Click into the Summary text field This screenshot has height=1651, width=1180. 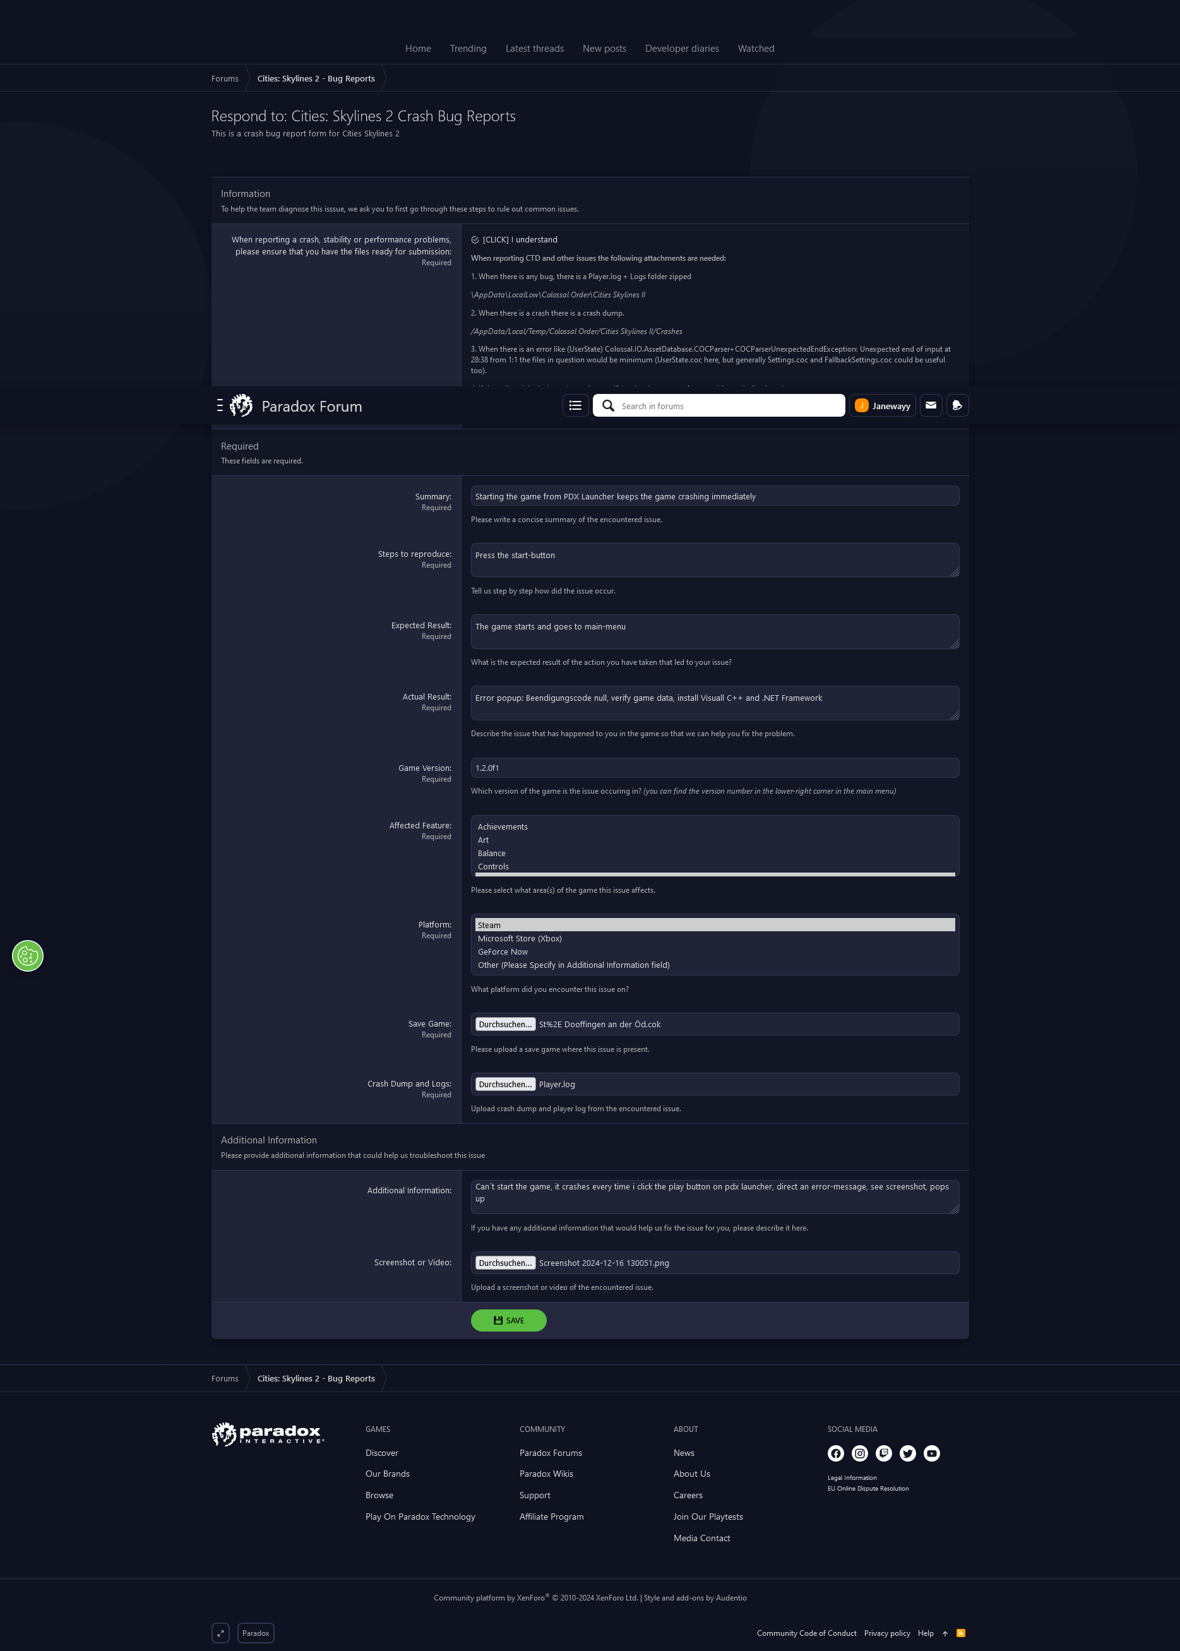point(715,496)
